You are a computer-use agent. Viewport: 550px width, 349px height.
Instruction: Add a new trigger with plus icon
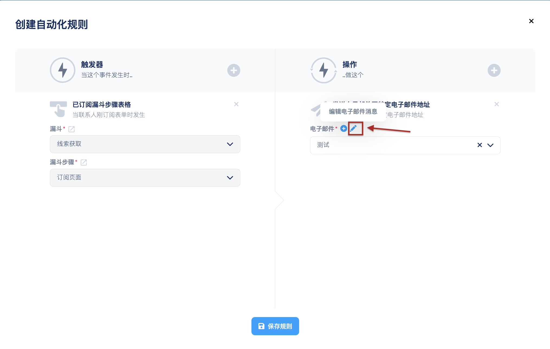(234, 70)
